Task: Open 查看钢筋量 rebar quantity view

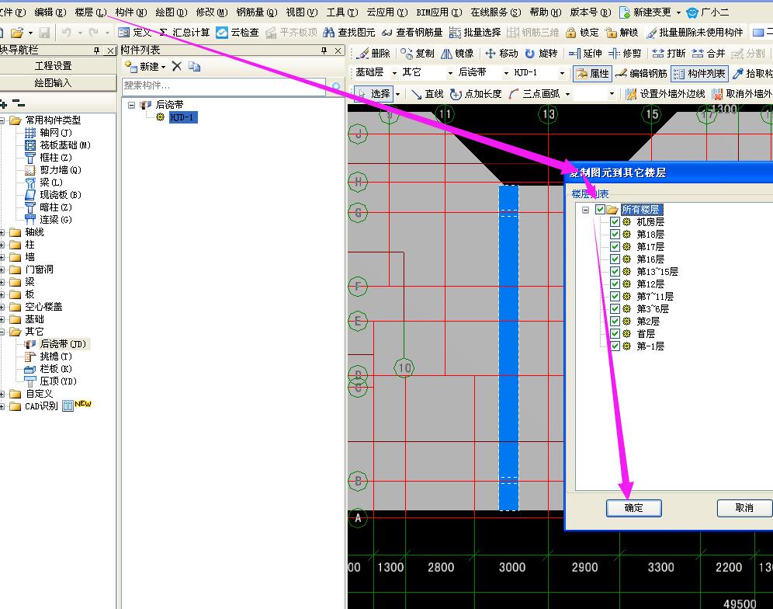Action: coord(412,33)
